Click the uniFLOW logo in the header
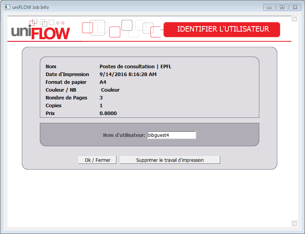305x234 pixels. [x=41, y=31]
